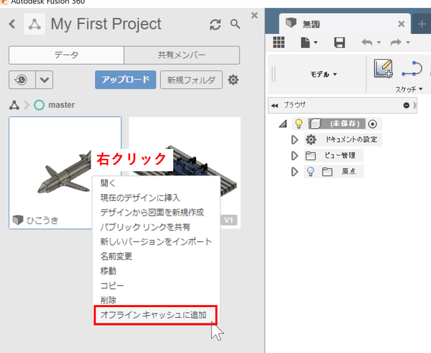
Task: Open the undo history dropdown arrow
Action: 378,42
